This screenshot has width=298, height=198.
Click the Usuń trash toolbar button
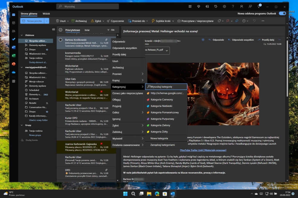(x=61, y=21)
